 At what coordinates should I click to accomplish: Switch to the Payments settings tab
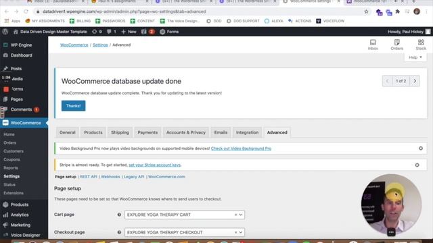coord(147,132)
